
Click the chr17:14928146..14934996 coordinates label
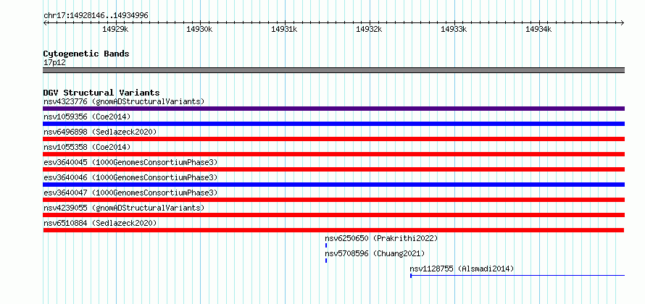96,16
